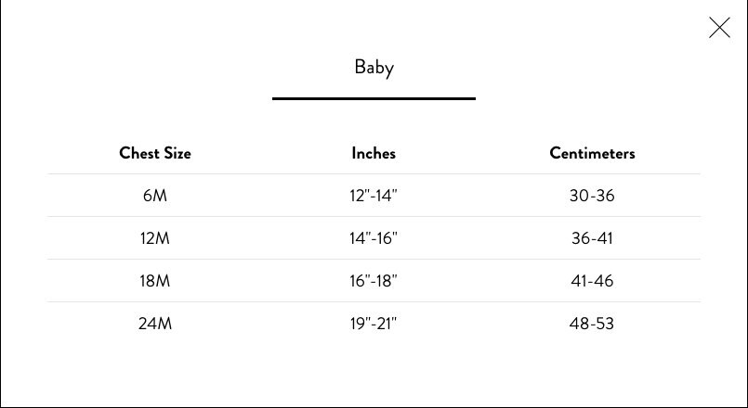Click the divider line under table header
This screenshot has height=408, width=748.
[374, 173]
